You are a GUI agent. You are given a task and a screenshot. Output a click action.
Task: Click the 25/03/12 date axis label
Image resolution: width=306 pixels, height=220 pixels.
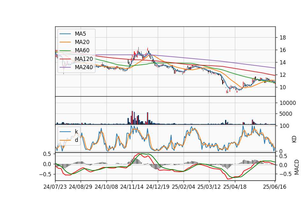[x=209, y=187]
